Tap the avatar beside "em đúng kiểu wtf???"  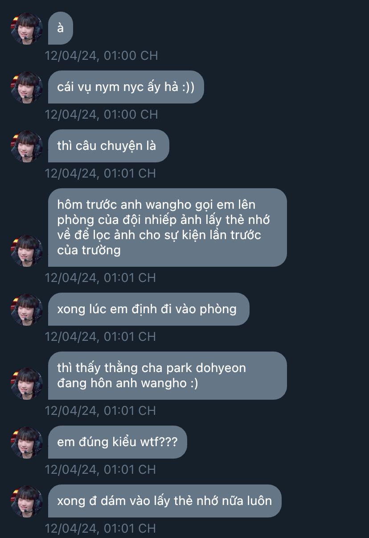(27, 443)
